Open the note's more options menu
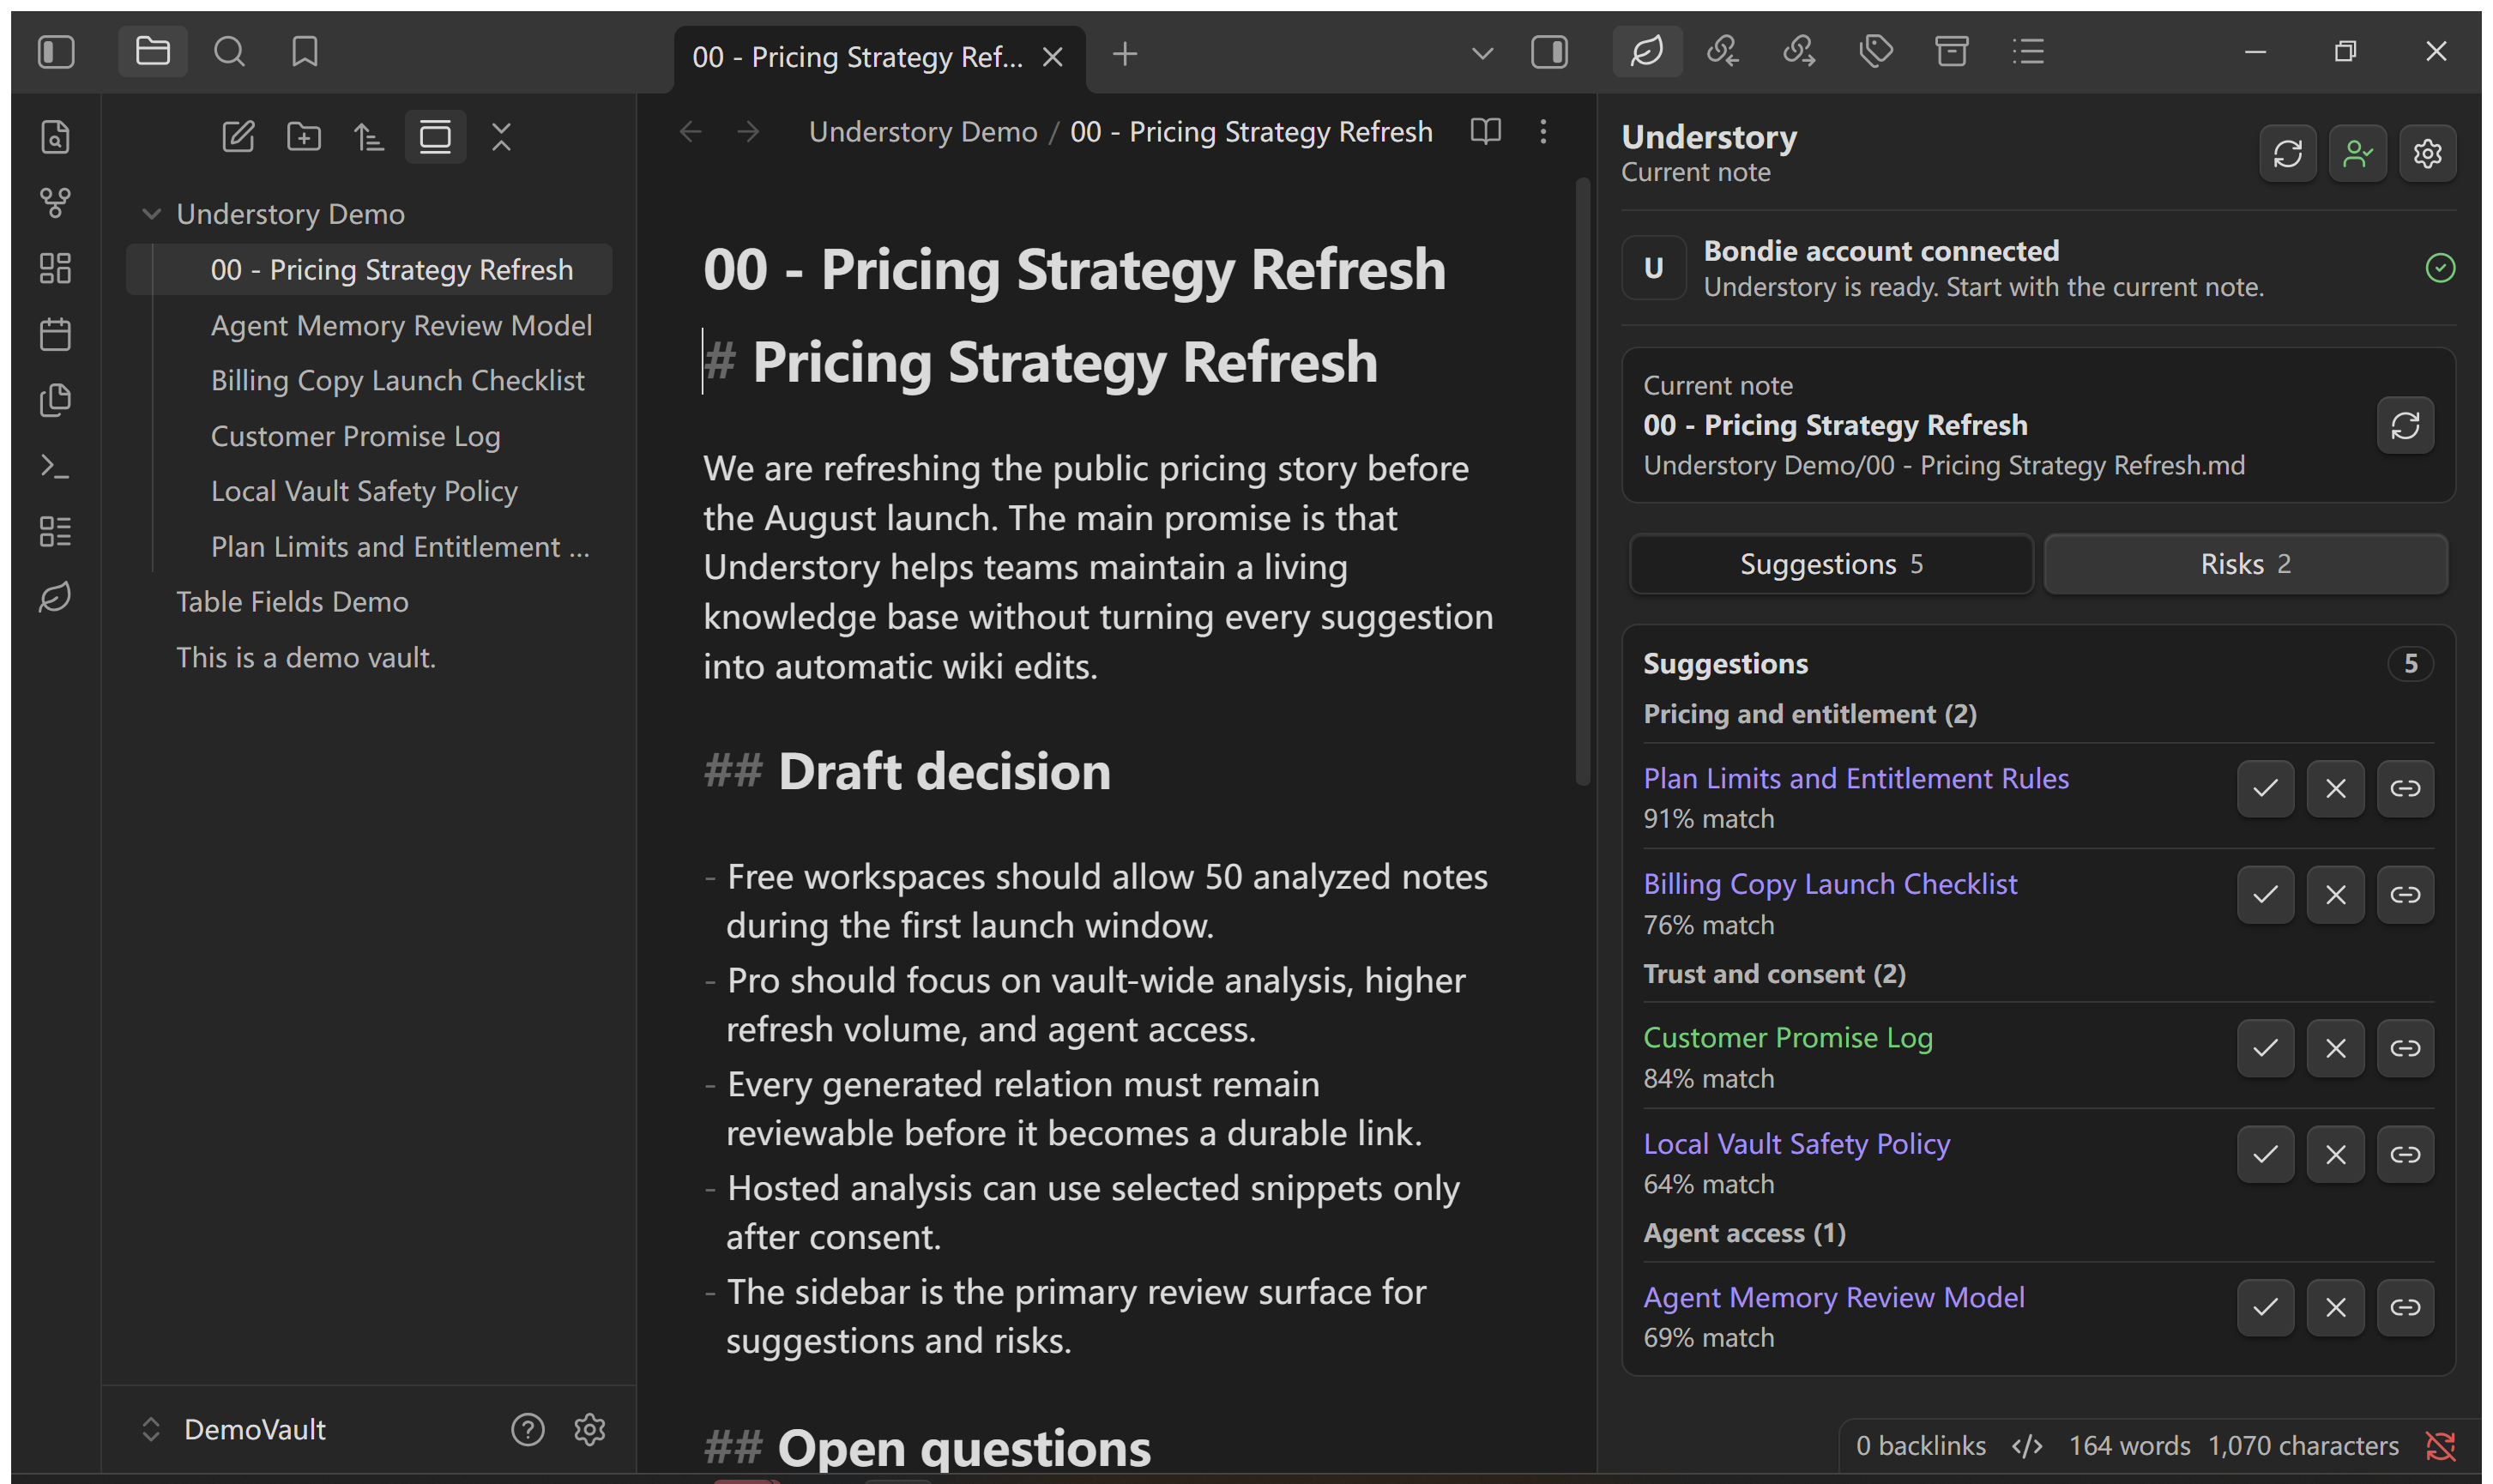The image size is (2493, 1484). [x=1543, y=131]
